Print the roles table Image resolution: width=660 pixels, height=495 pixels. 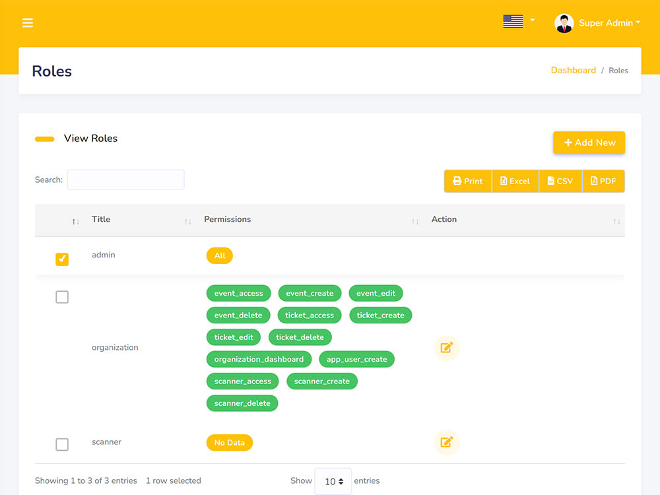coord(468,181)
